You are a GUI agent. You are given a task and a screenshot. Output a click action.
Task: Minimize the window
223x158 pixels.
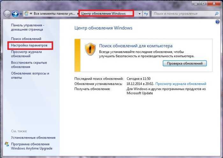[x=196, y=4]
